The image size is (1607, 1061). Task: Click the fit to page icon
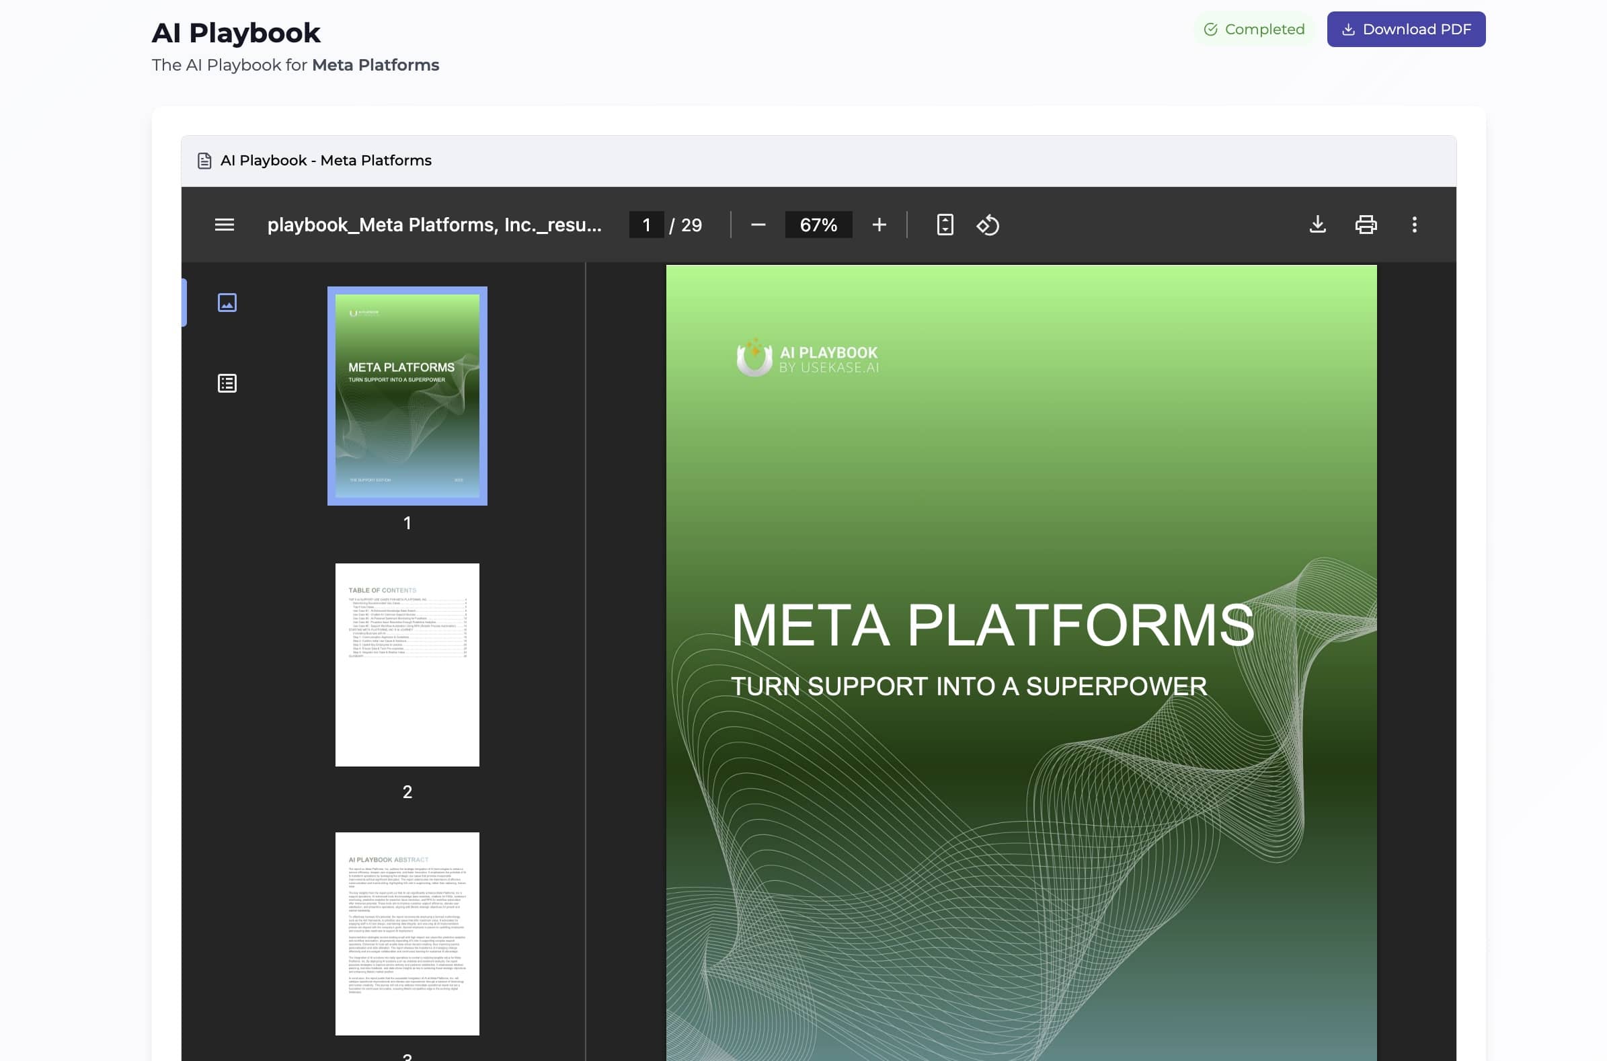(945, 225)
